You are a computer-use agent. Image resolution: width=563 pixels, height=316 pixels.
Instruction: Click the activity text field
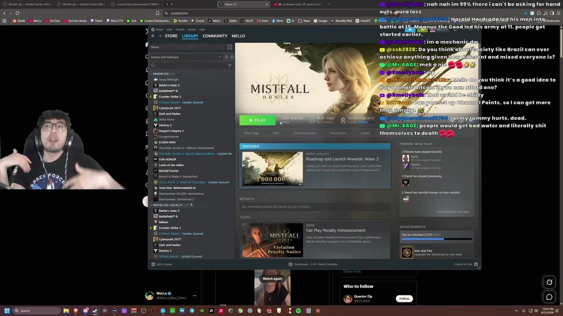314,207
